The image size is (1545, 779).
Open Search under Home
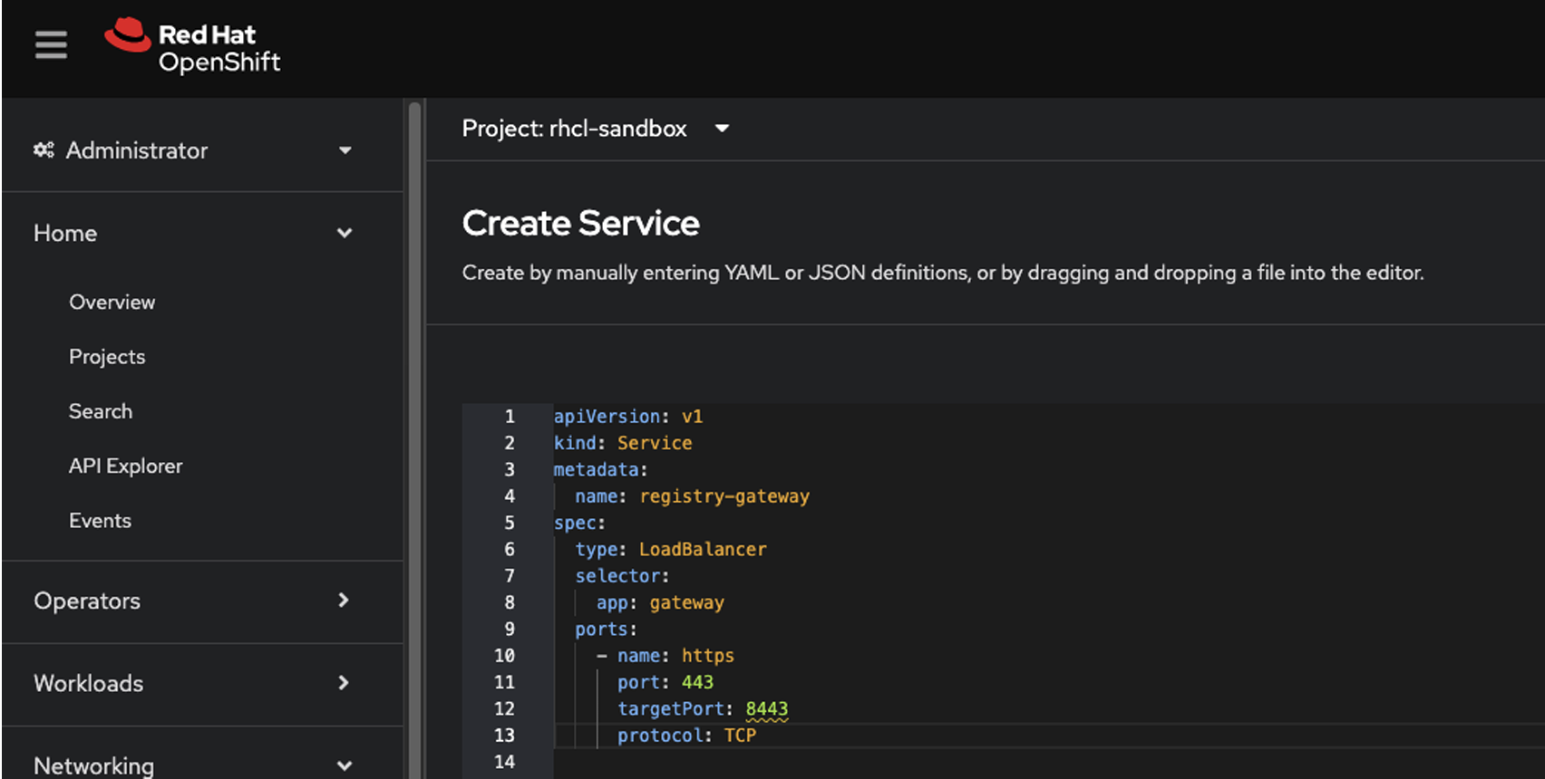tap(101, 411)
